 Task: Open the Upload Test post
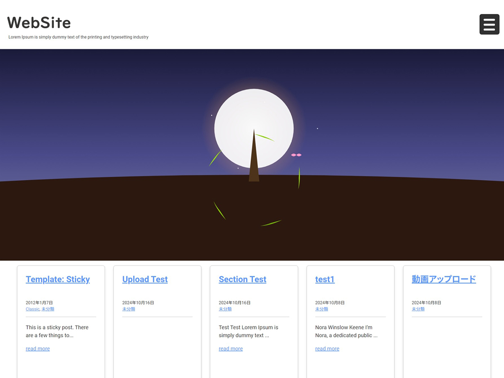pyautogui.click(x=145, y=279)
